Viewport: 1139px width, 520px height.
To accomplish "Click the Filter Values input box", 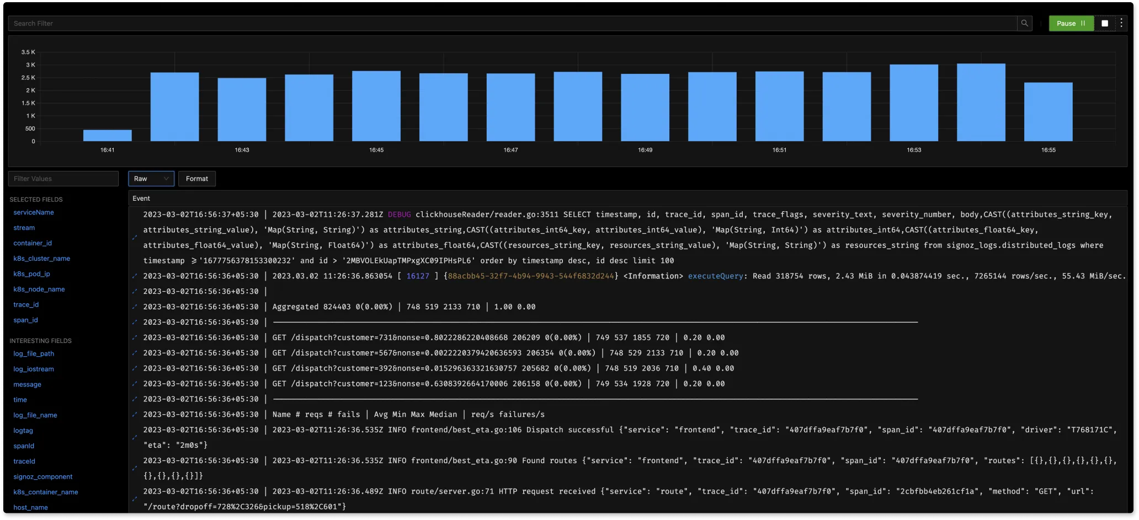I will tap(63, 179).
